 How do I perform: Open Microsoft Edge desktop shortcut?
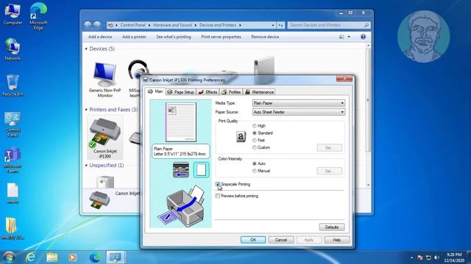(x=38, y=16)
